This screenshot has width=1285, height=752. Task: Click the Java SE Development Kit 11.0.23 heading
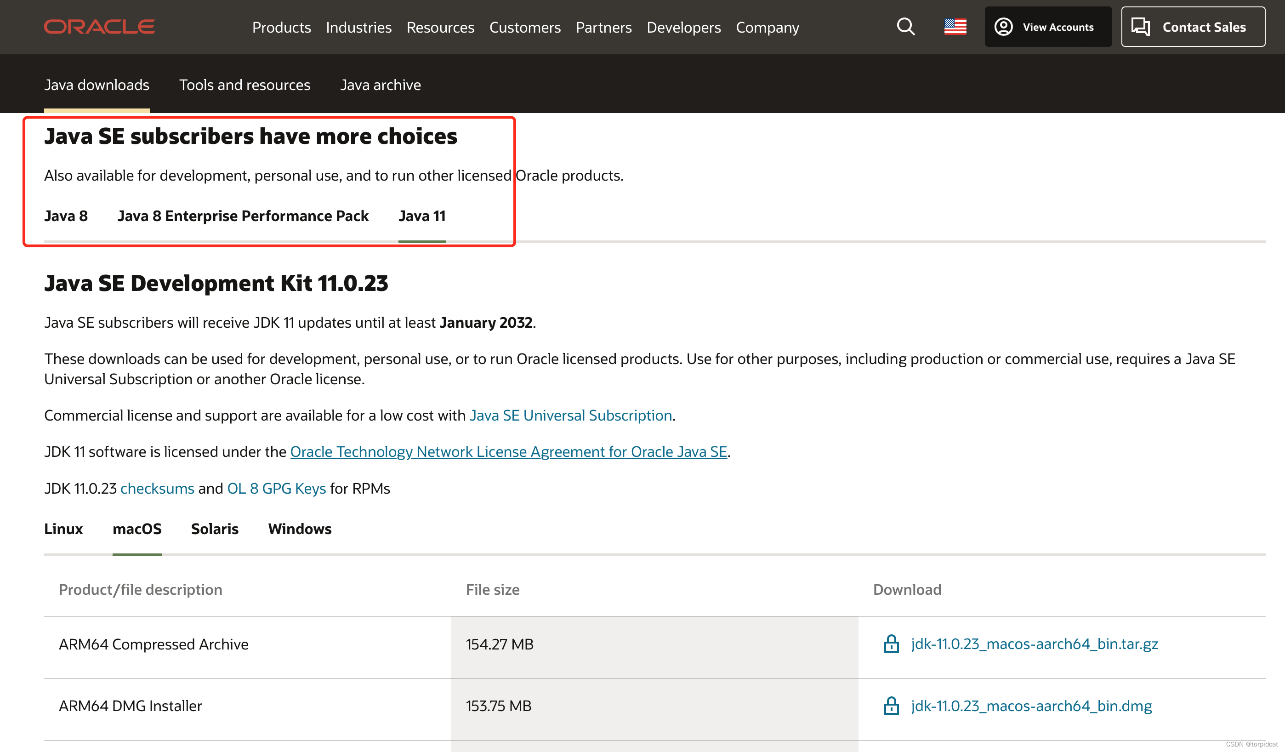click(216, 283)
